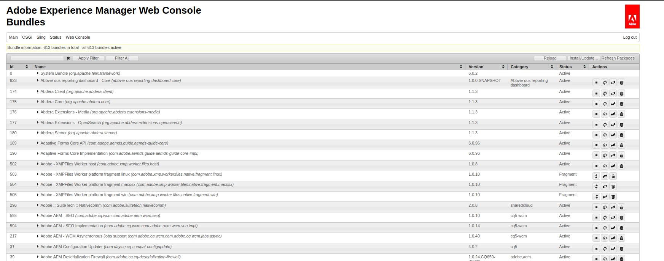The image size is (664, 261).
Task: Open the OSGi menu
Action: tap(27, 37)
